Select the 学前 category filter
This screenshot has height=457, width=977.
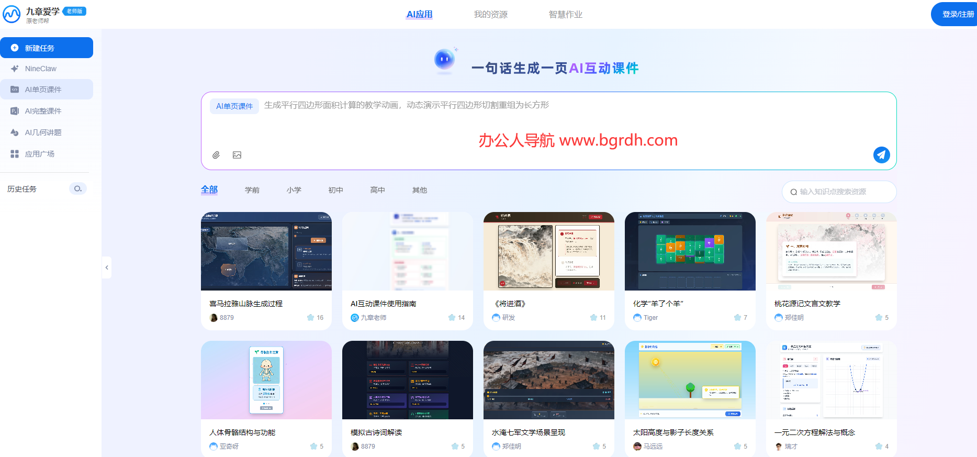click(x=252, y=190)
